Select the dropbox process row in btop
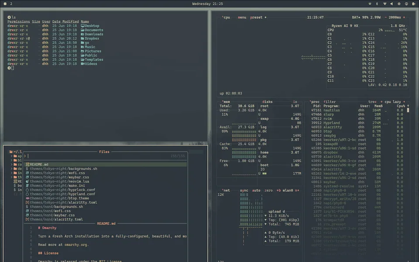The width and height of the screenshot is (419, 262). click(x=357, y=152)
